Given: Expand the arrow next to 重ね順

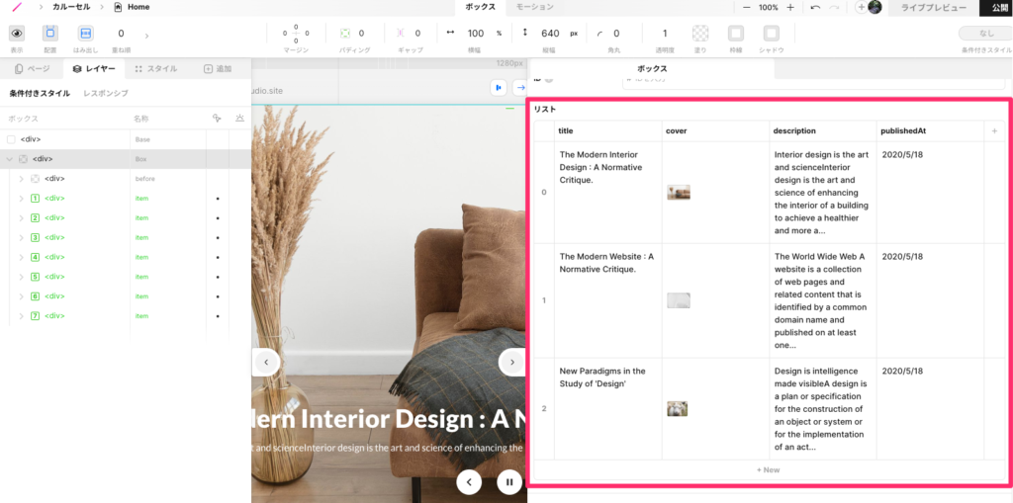Looking at the screenshot, I should point(146,35).
